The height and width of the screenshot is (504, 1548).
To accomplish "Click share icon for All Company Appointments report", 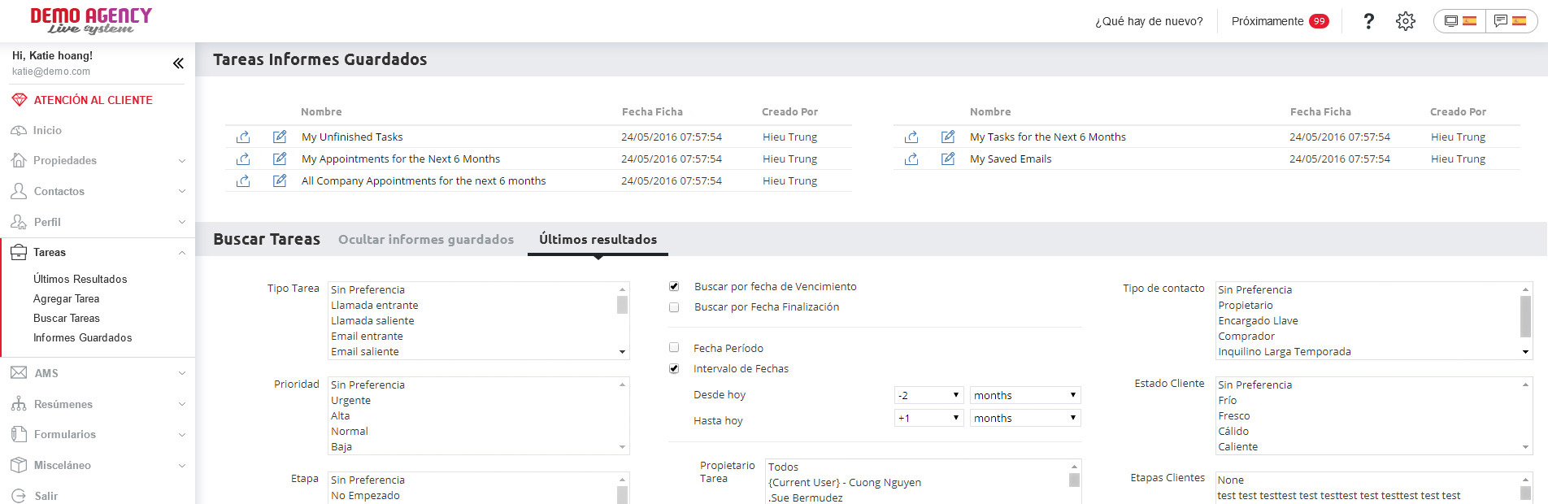I will [242, 180].
